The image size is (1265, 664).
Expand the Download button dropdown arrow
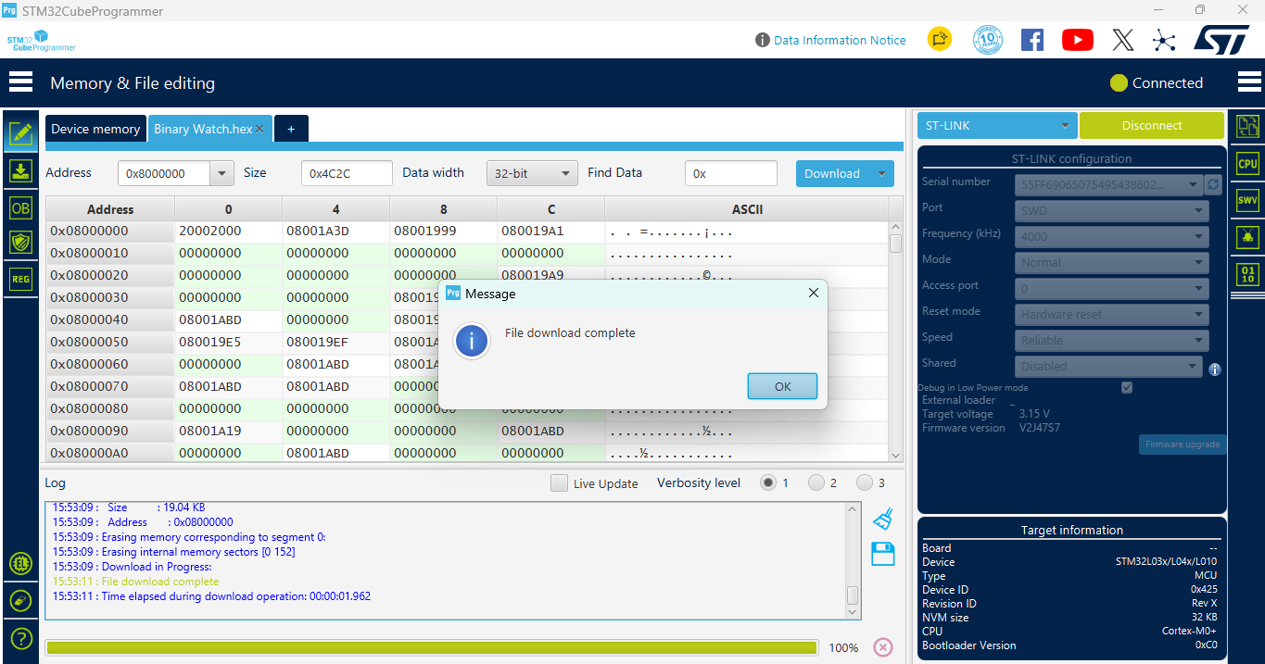coord(881,173)
